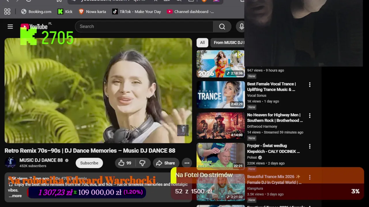Click the Retro Remix 70s–90s video title
The height and width of the screenshot is (207, 369).
click(90, 151)
